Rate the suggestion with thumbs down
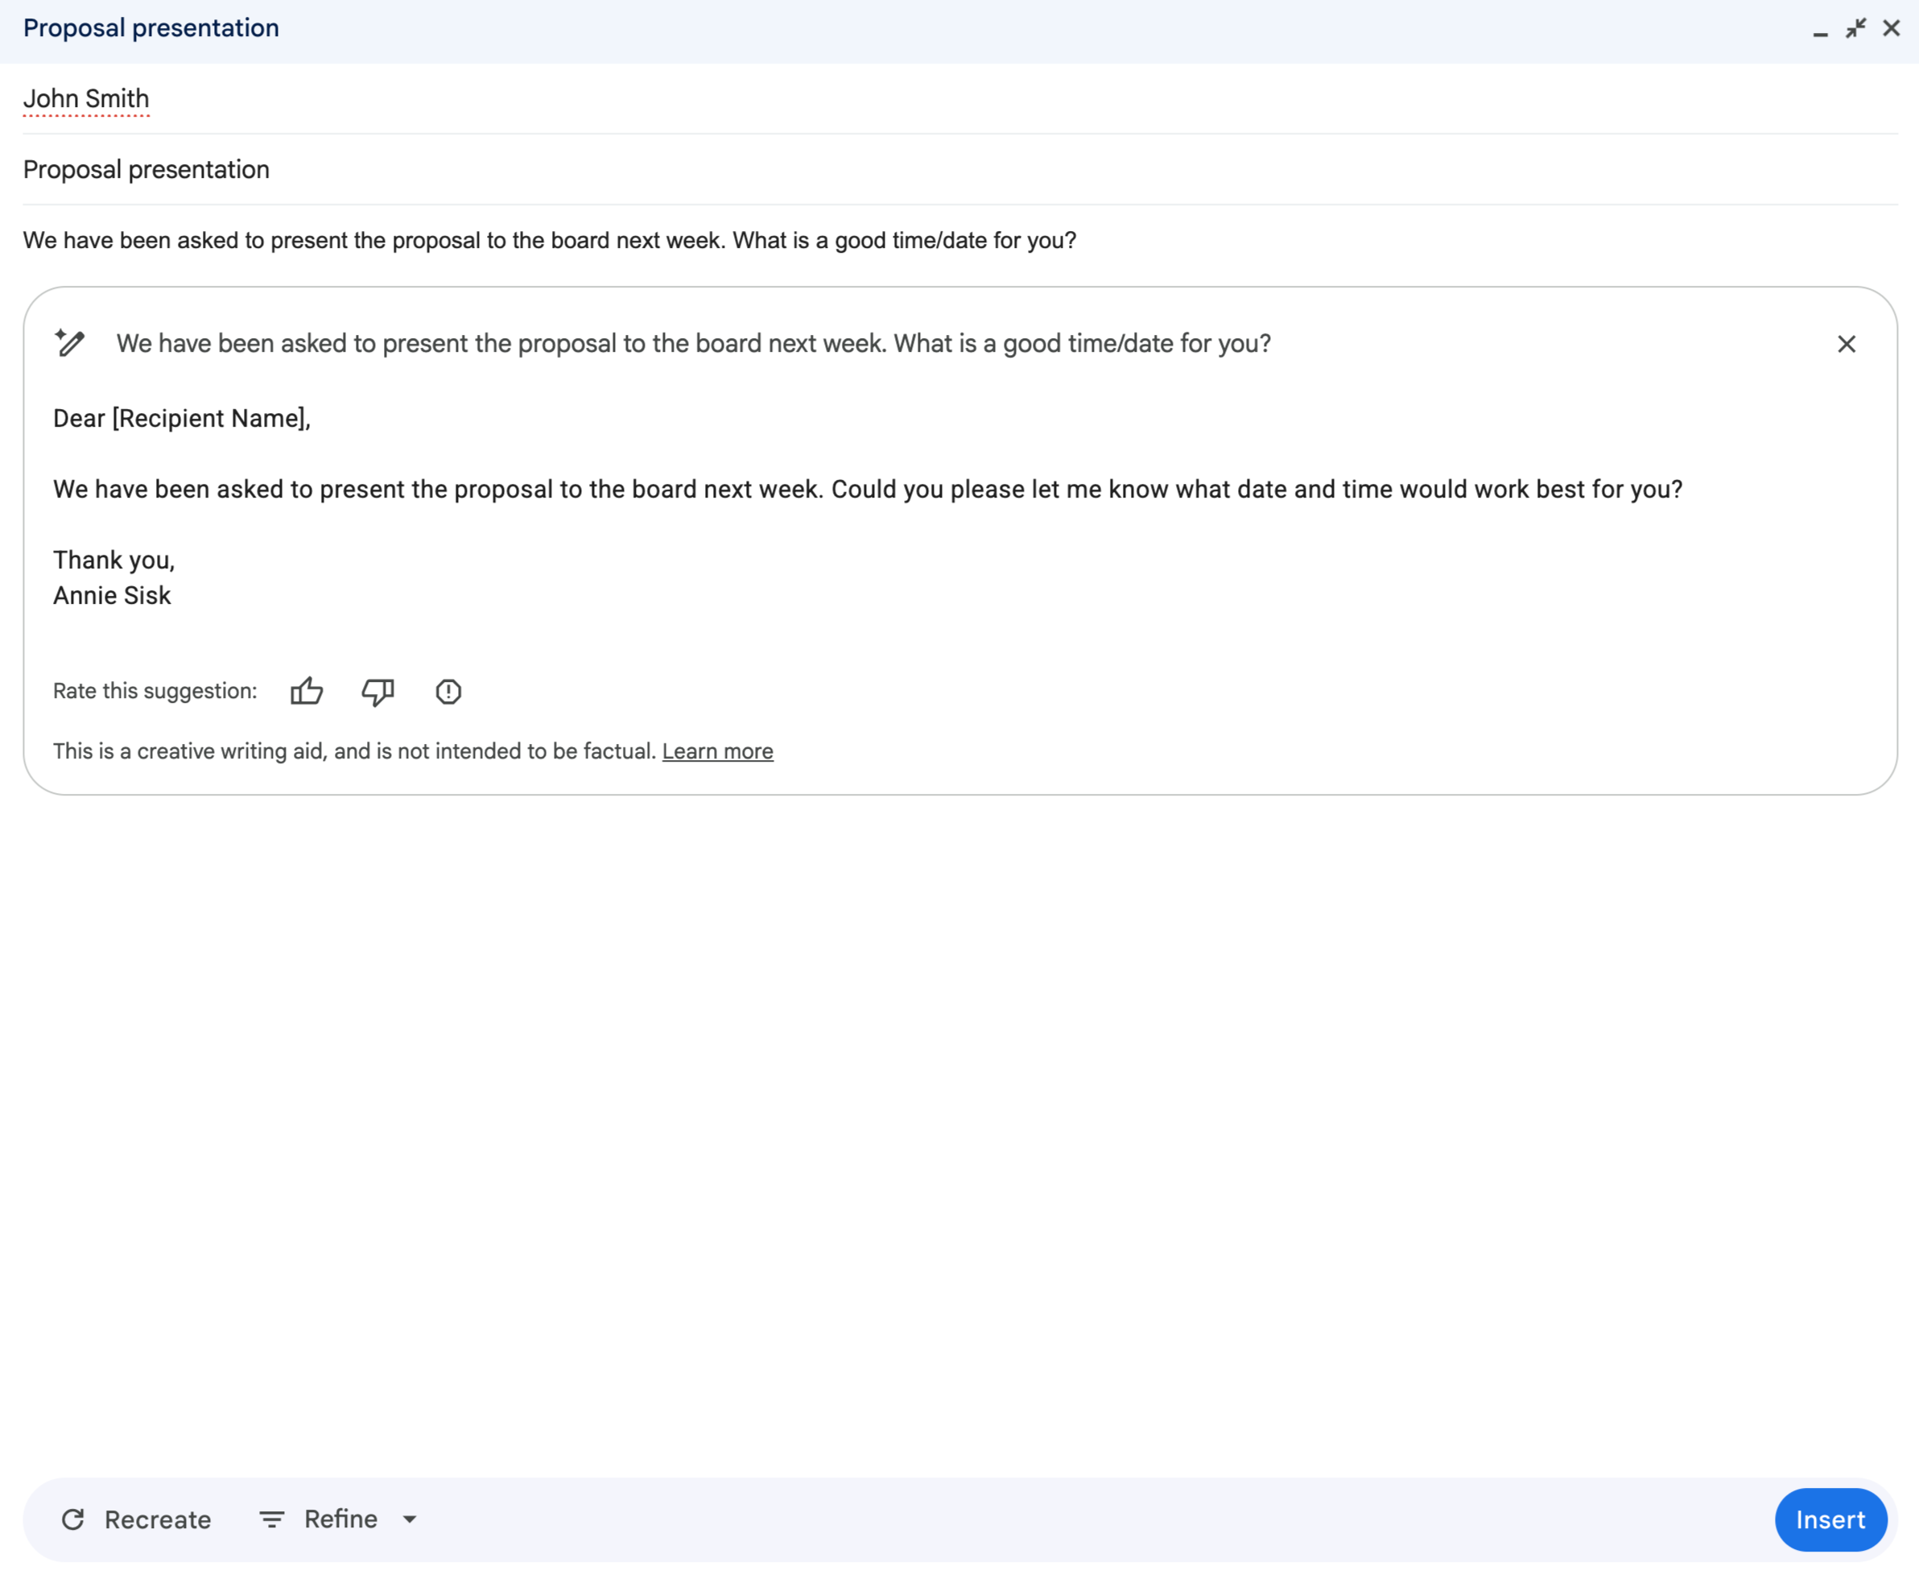The height and width of the screenshot is (1583, 1919). (x=378, y=693)
